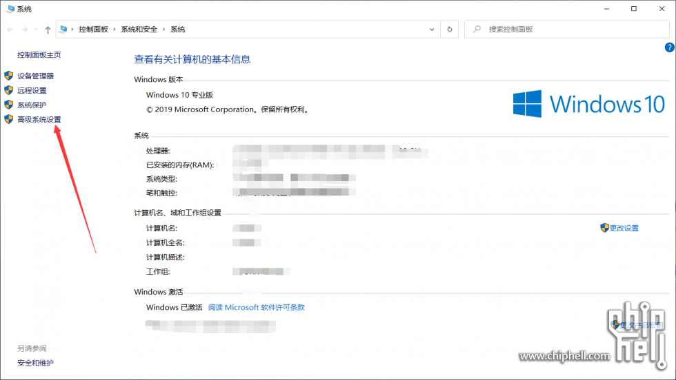
Task: Click the forward navigation arrow
Action: click(x=25, y=30)
